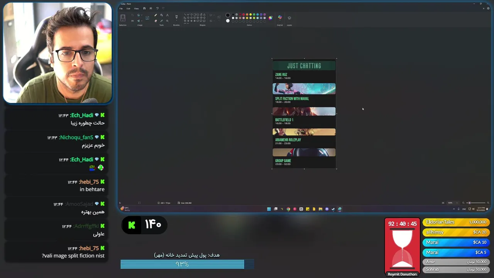Viewport: 494px width, 278px height.
Task: Open Discord from taskbar
Action: [x=327, y=209]
